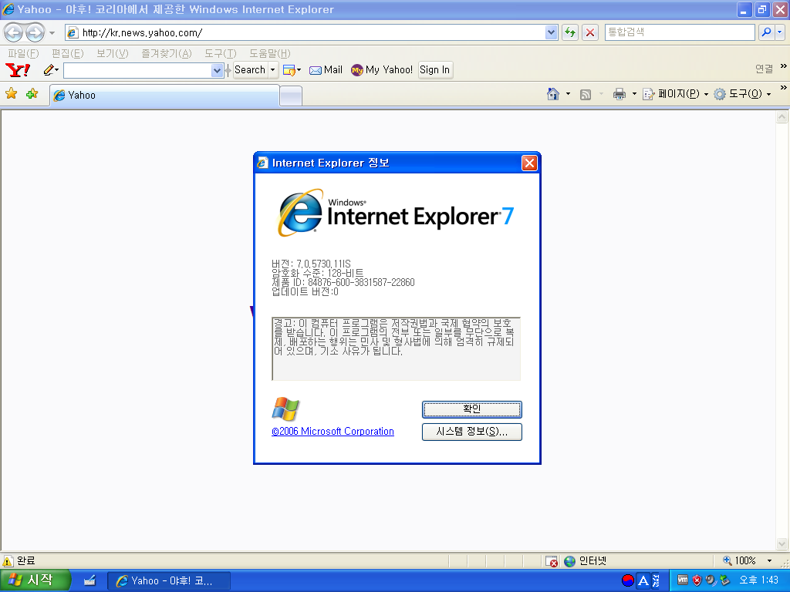Click the My Yahoo! toolbar button
This screenshot has width=790, height=592.
click(381, 70)
